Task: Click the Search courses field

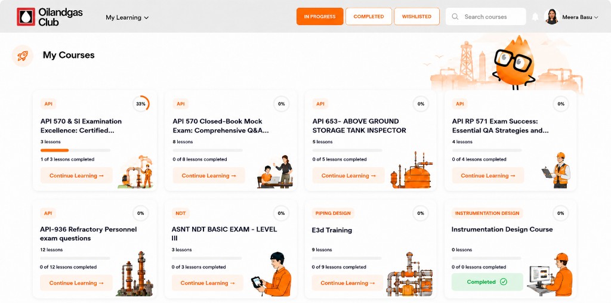Action: 486,17
